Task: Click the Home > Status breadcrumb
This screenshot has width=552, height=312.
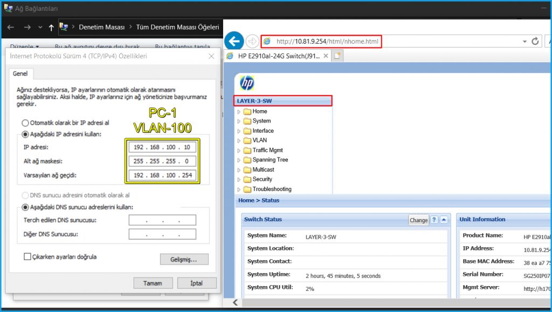Action: pyautogui.click(x=259, y=200)
